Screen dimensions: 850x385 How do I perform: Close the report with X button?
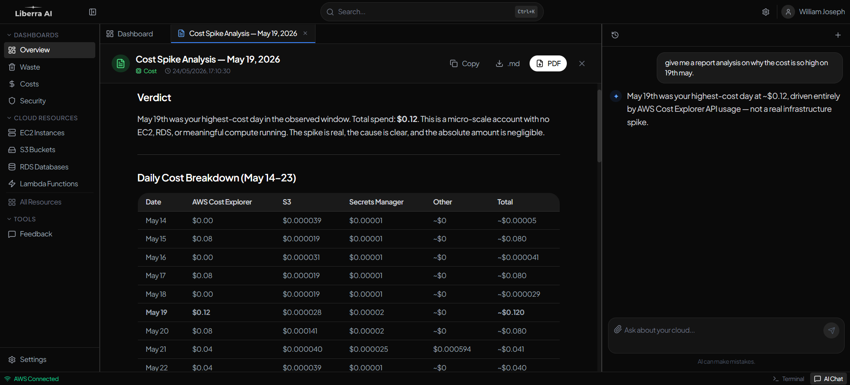(x=582, y=63)
